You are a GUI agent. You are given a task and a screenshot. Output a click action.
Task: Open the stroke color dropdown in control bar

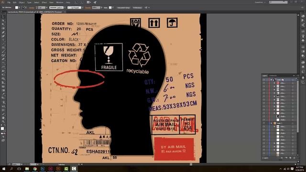pyautogui.click(x=26, y=8)
